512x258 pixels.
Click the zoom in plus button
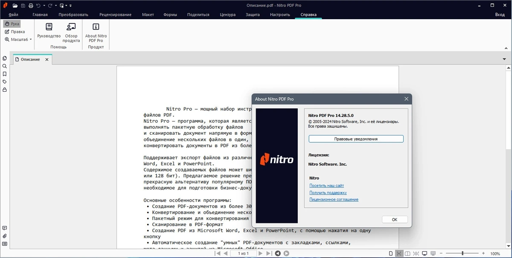pos(483,254)
